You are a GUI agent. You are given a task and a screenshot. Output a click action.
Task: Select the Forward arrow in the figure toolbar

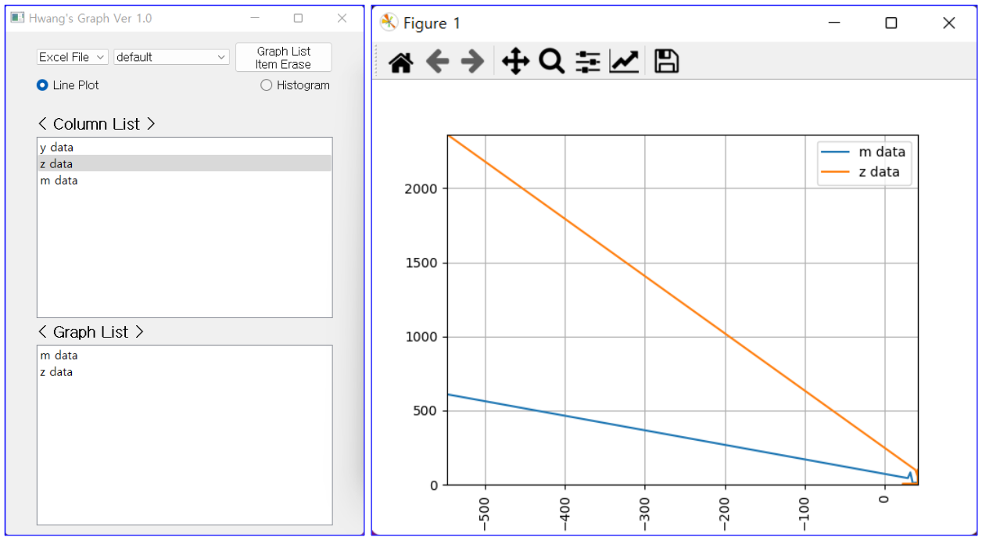coord(472,61)
